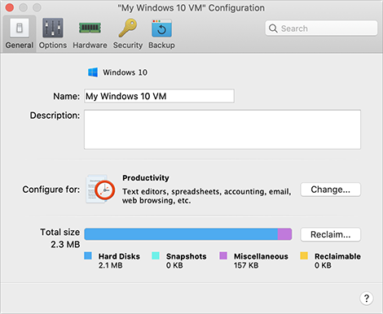
Task: Click the purple Miscellaneous portion of size bar
Action: tap(284, 234)
